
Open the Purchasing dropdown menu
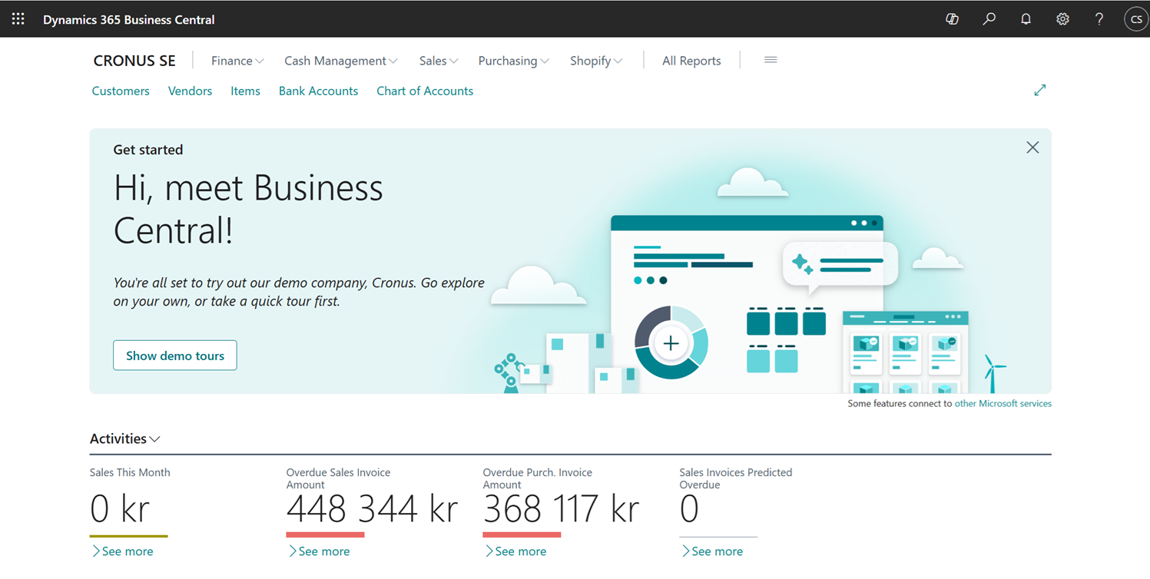click(x=514, y=61)
